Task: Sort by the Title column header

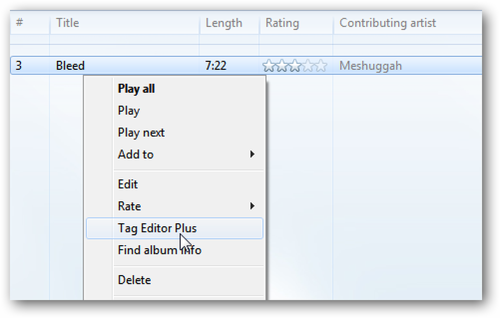Action: [124, 23]
